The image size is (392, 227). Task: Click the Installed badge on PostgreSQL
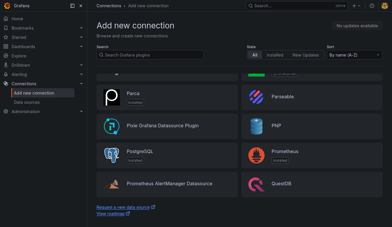[135, 160]
